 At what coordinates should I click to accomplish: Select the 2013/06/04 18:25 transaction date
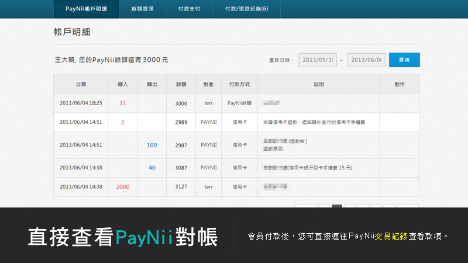81,103
